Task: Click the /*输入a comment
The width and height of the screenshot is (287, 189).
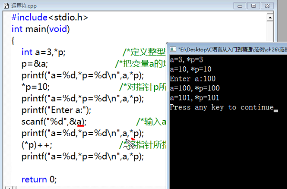Action: [x=151, y=122]
